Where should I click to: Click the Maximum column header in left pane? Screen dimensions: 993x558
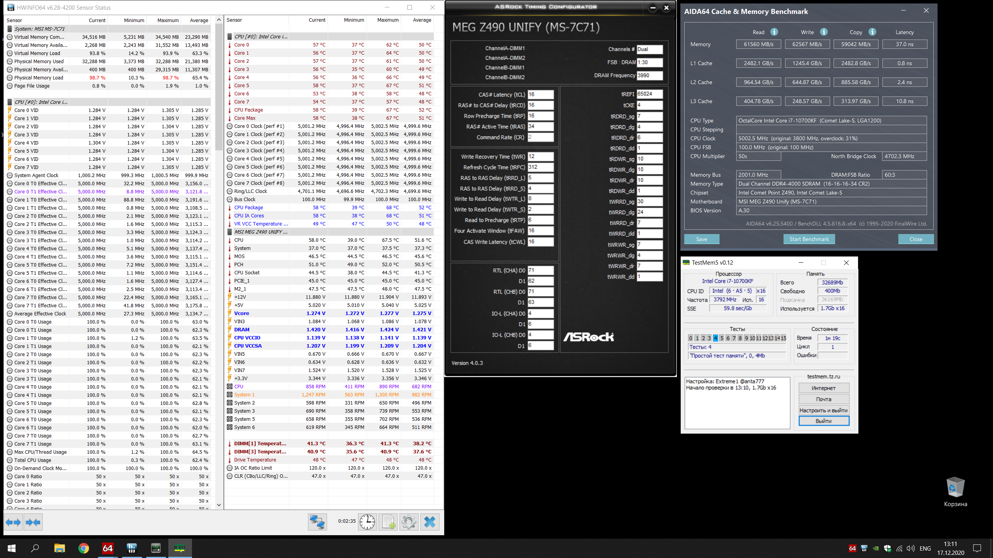pos(168,20)
